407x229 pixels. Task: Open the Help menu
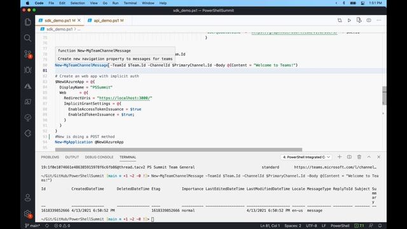tap(163, 3)
